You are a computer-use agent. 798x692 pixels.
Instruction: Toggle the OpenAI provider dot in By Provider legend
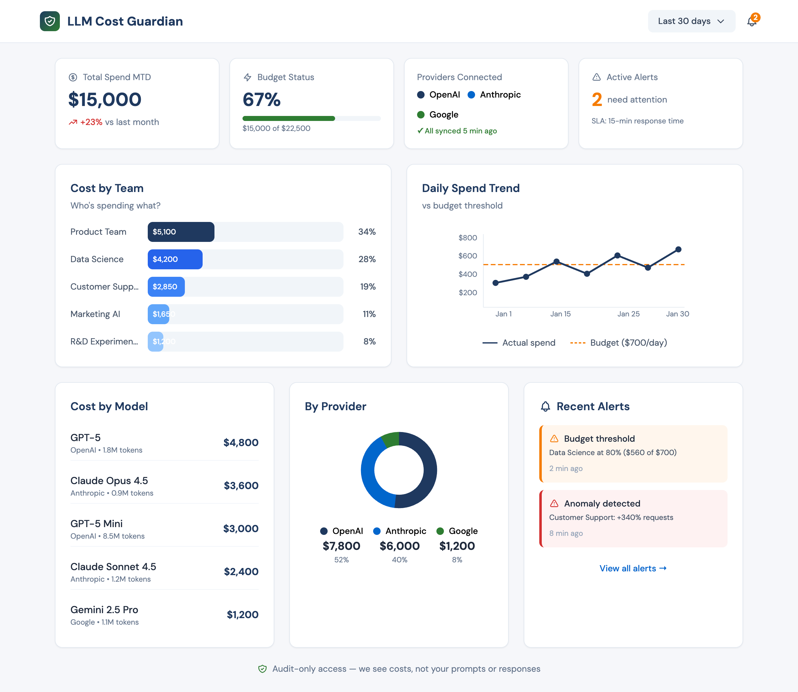coord(324,531)
